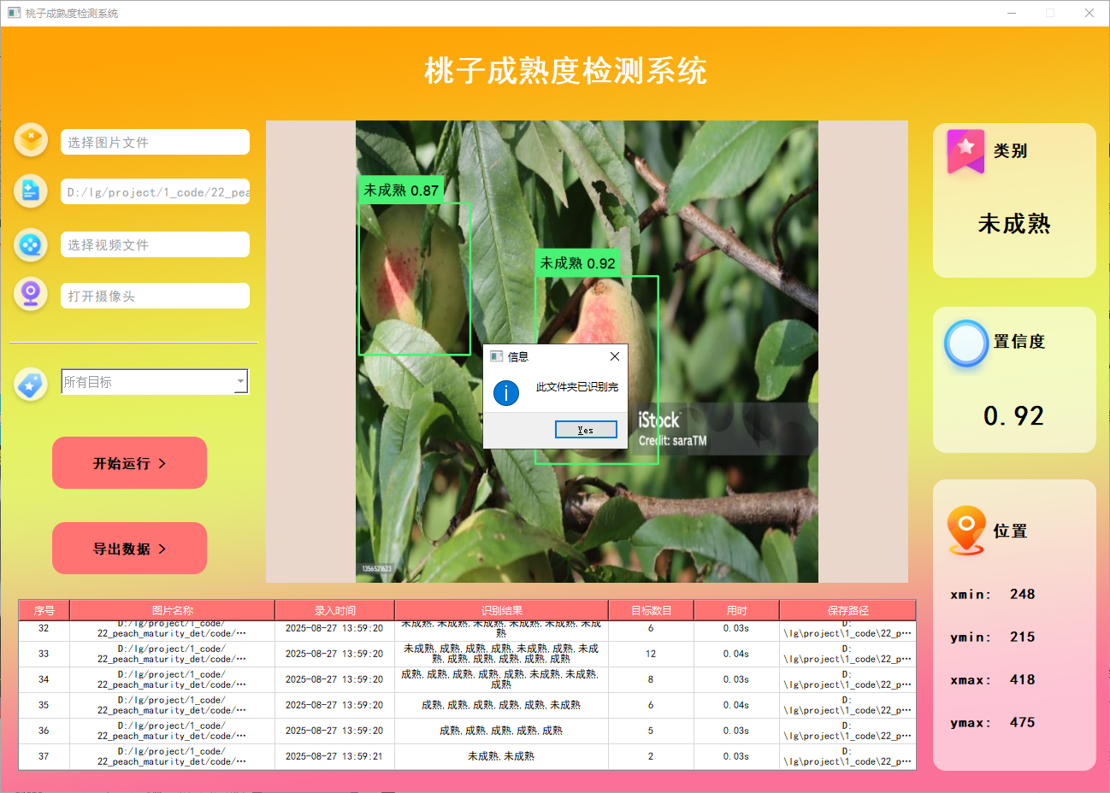Click the 打开摄像头 input field
This screenshot has height=793, width=1110.
155,296
